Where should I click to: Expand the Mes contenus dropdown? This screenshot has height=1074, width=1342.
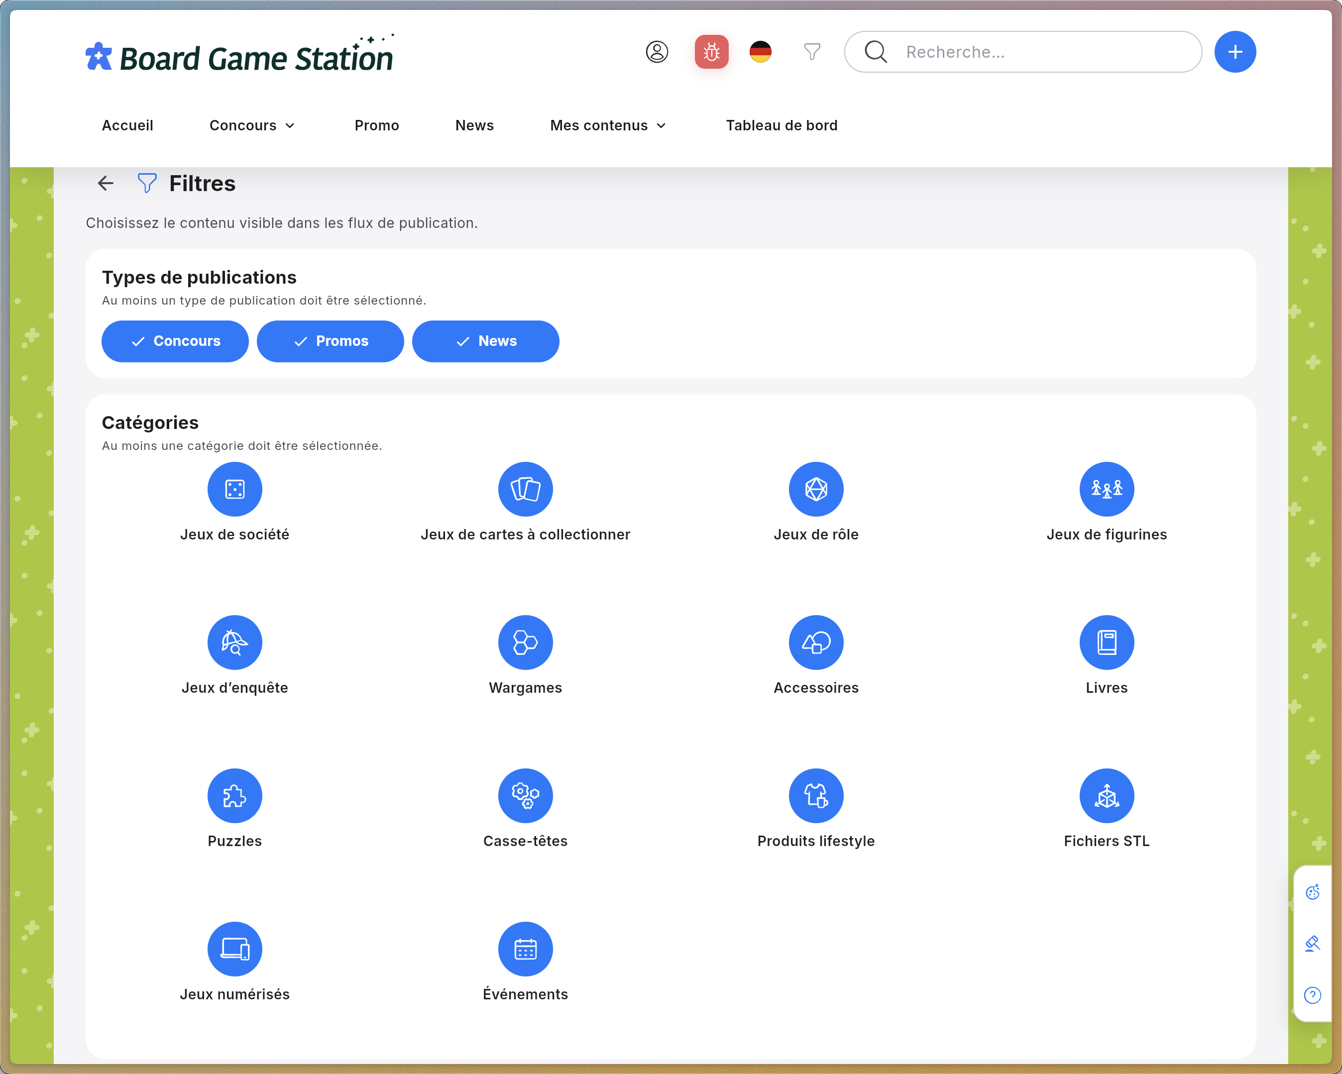point(608,126)
